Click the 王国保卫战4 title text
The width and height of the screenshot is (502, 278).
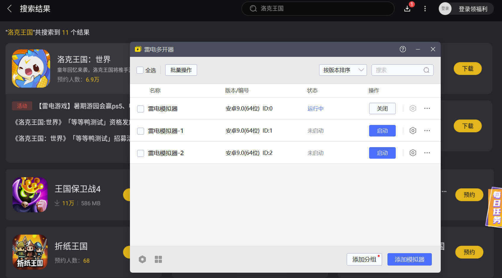[78, 189]
